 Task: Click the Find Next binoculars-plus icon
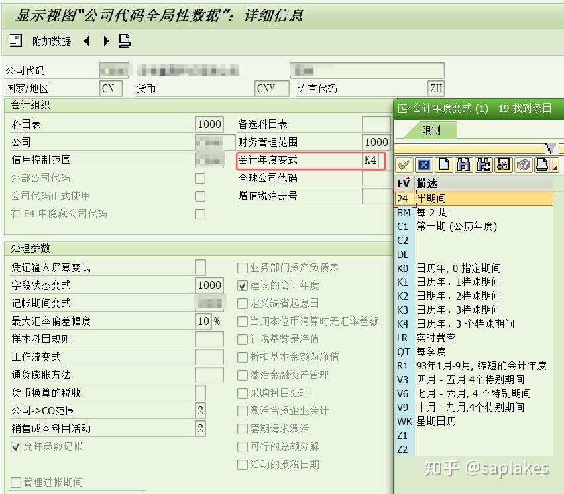(484, 164)
